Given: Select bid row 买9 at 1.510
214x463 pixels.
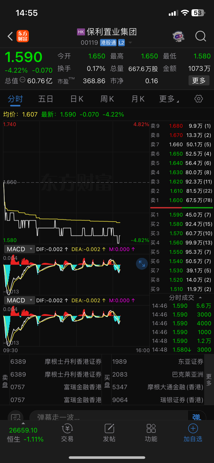Looking at the screenshot, I should point(181,289).
